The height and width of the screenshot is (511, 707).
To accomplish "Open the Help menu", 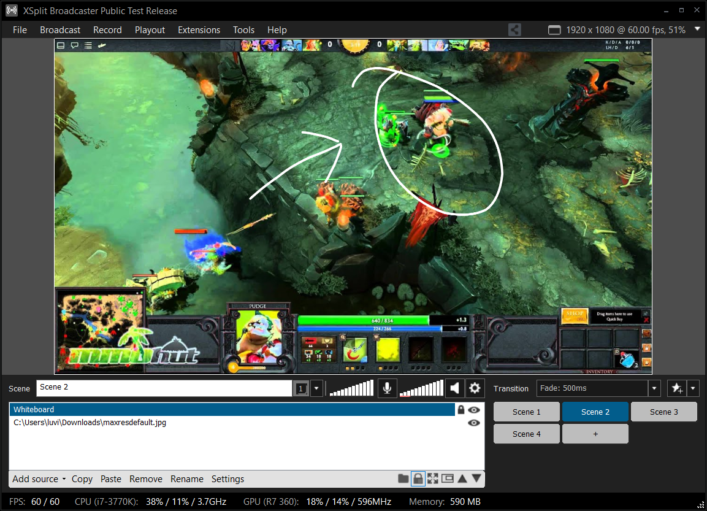I will [277, 30].
